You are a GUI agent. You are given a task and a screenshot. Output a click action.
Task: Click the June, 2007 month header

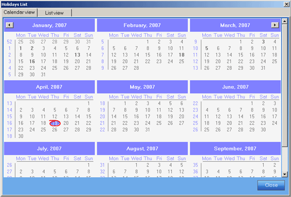point(235,86)
